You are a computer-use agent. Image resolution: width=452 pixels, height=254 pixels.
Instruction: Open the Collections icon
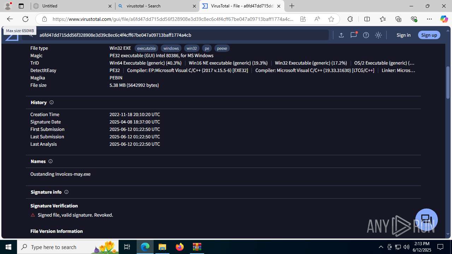tap(398, 19)
